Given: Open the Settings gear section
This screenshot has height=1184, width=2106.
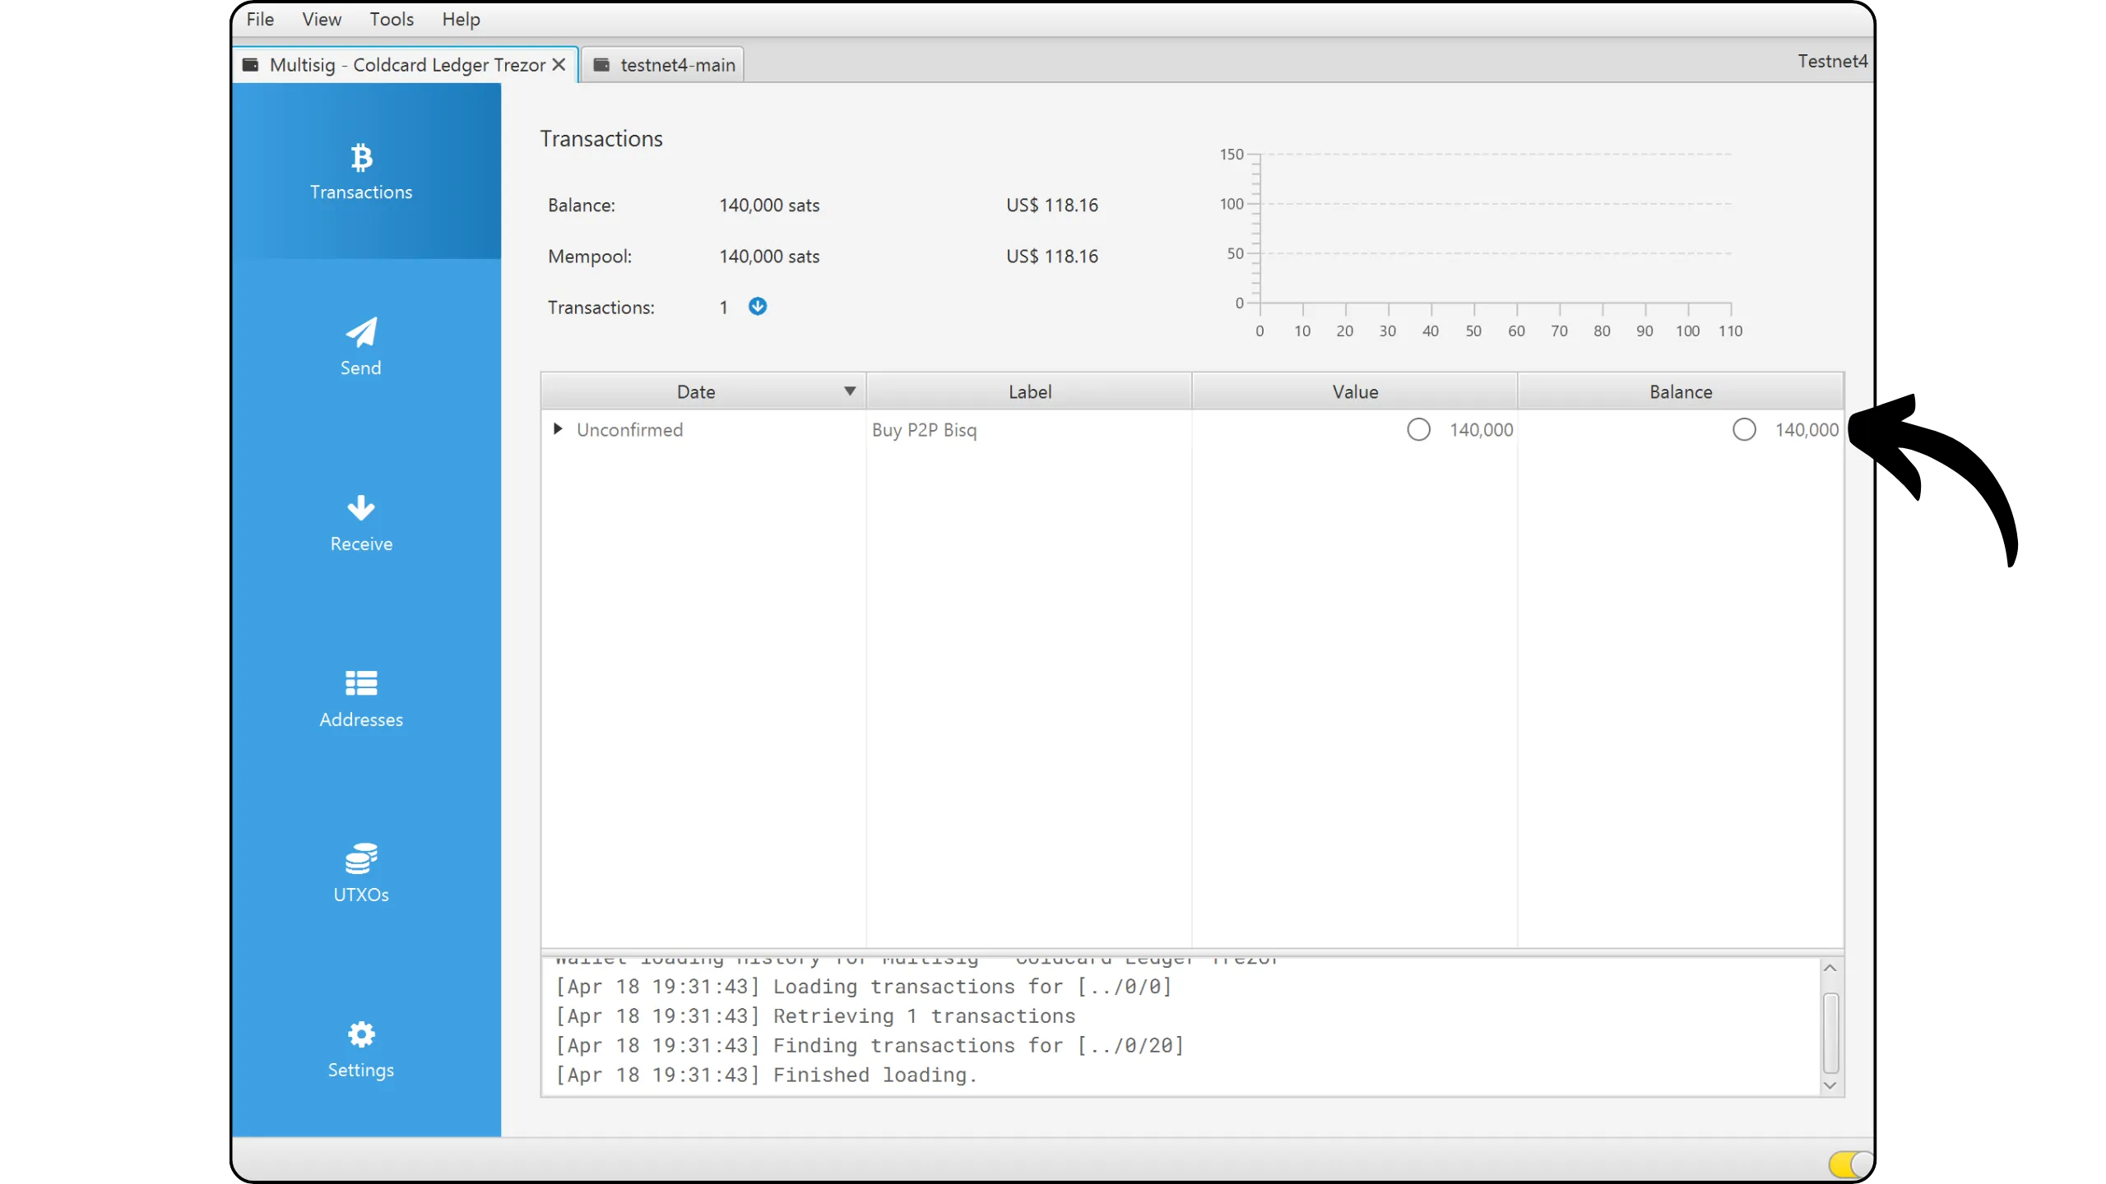Looking at the screenshot, I should (x=361, y=1050).
